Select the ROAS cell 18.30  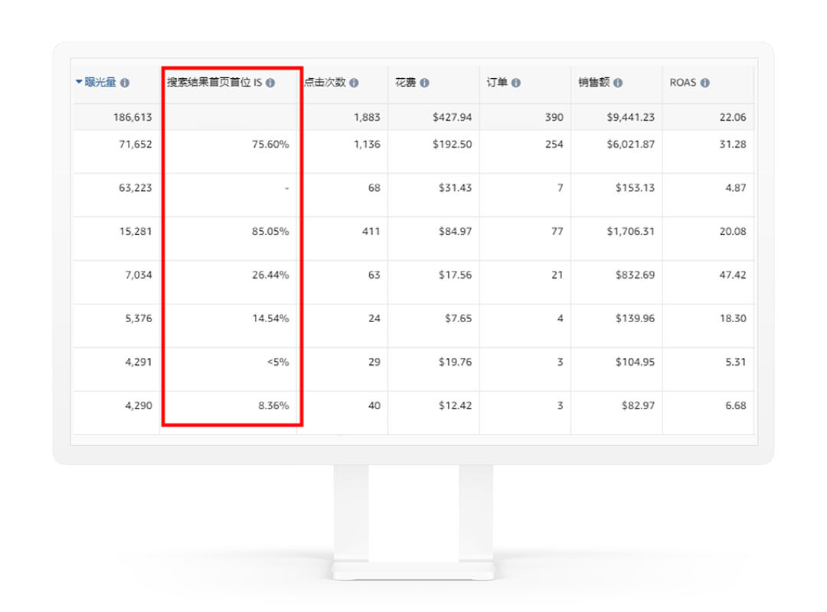click(x=733, y=318)
